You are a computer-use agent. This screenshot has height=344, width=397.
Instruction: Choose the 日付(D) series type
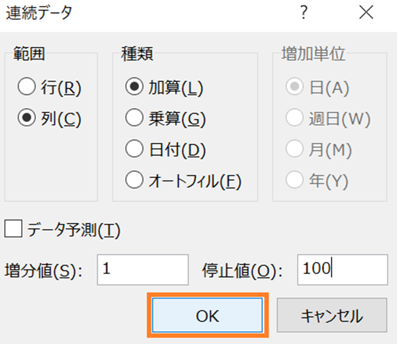(135, 150)
